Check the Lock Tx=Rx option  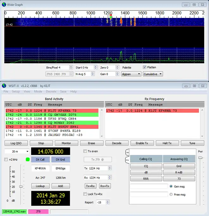(85, 194)
